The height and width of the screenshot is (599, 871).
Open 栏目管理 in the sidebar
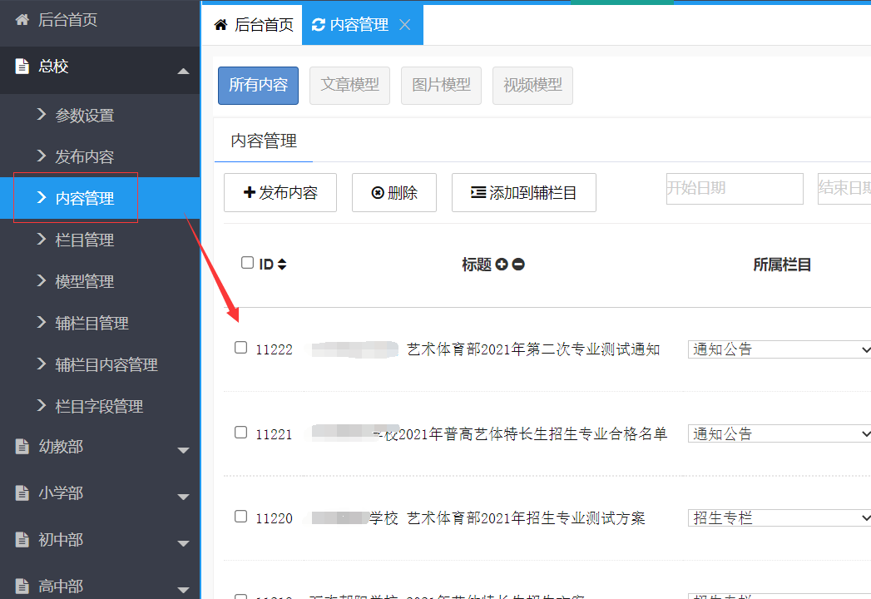coord(84,240)
